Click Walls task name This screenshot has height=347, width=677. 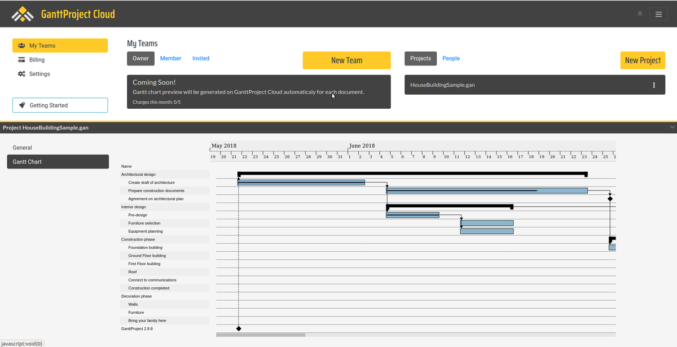(133, 304)
